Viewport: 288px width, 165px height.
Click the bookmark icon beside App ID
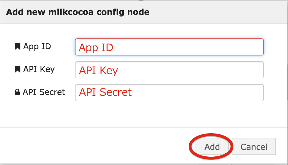pyautogui.click(x=17, y=46)
